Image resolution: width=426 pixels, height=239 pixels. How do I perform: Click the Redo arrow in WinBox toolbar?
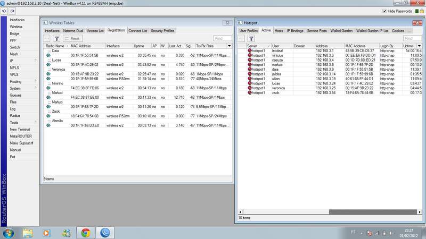(x=12, y=11)
